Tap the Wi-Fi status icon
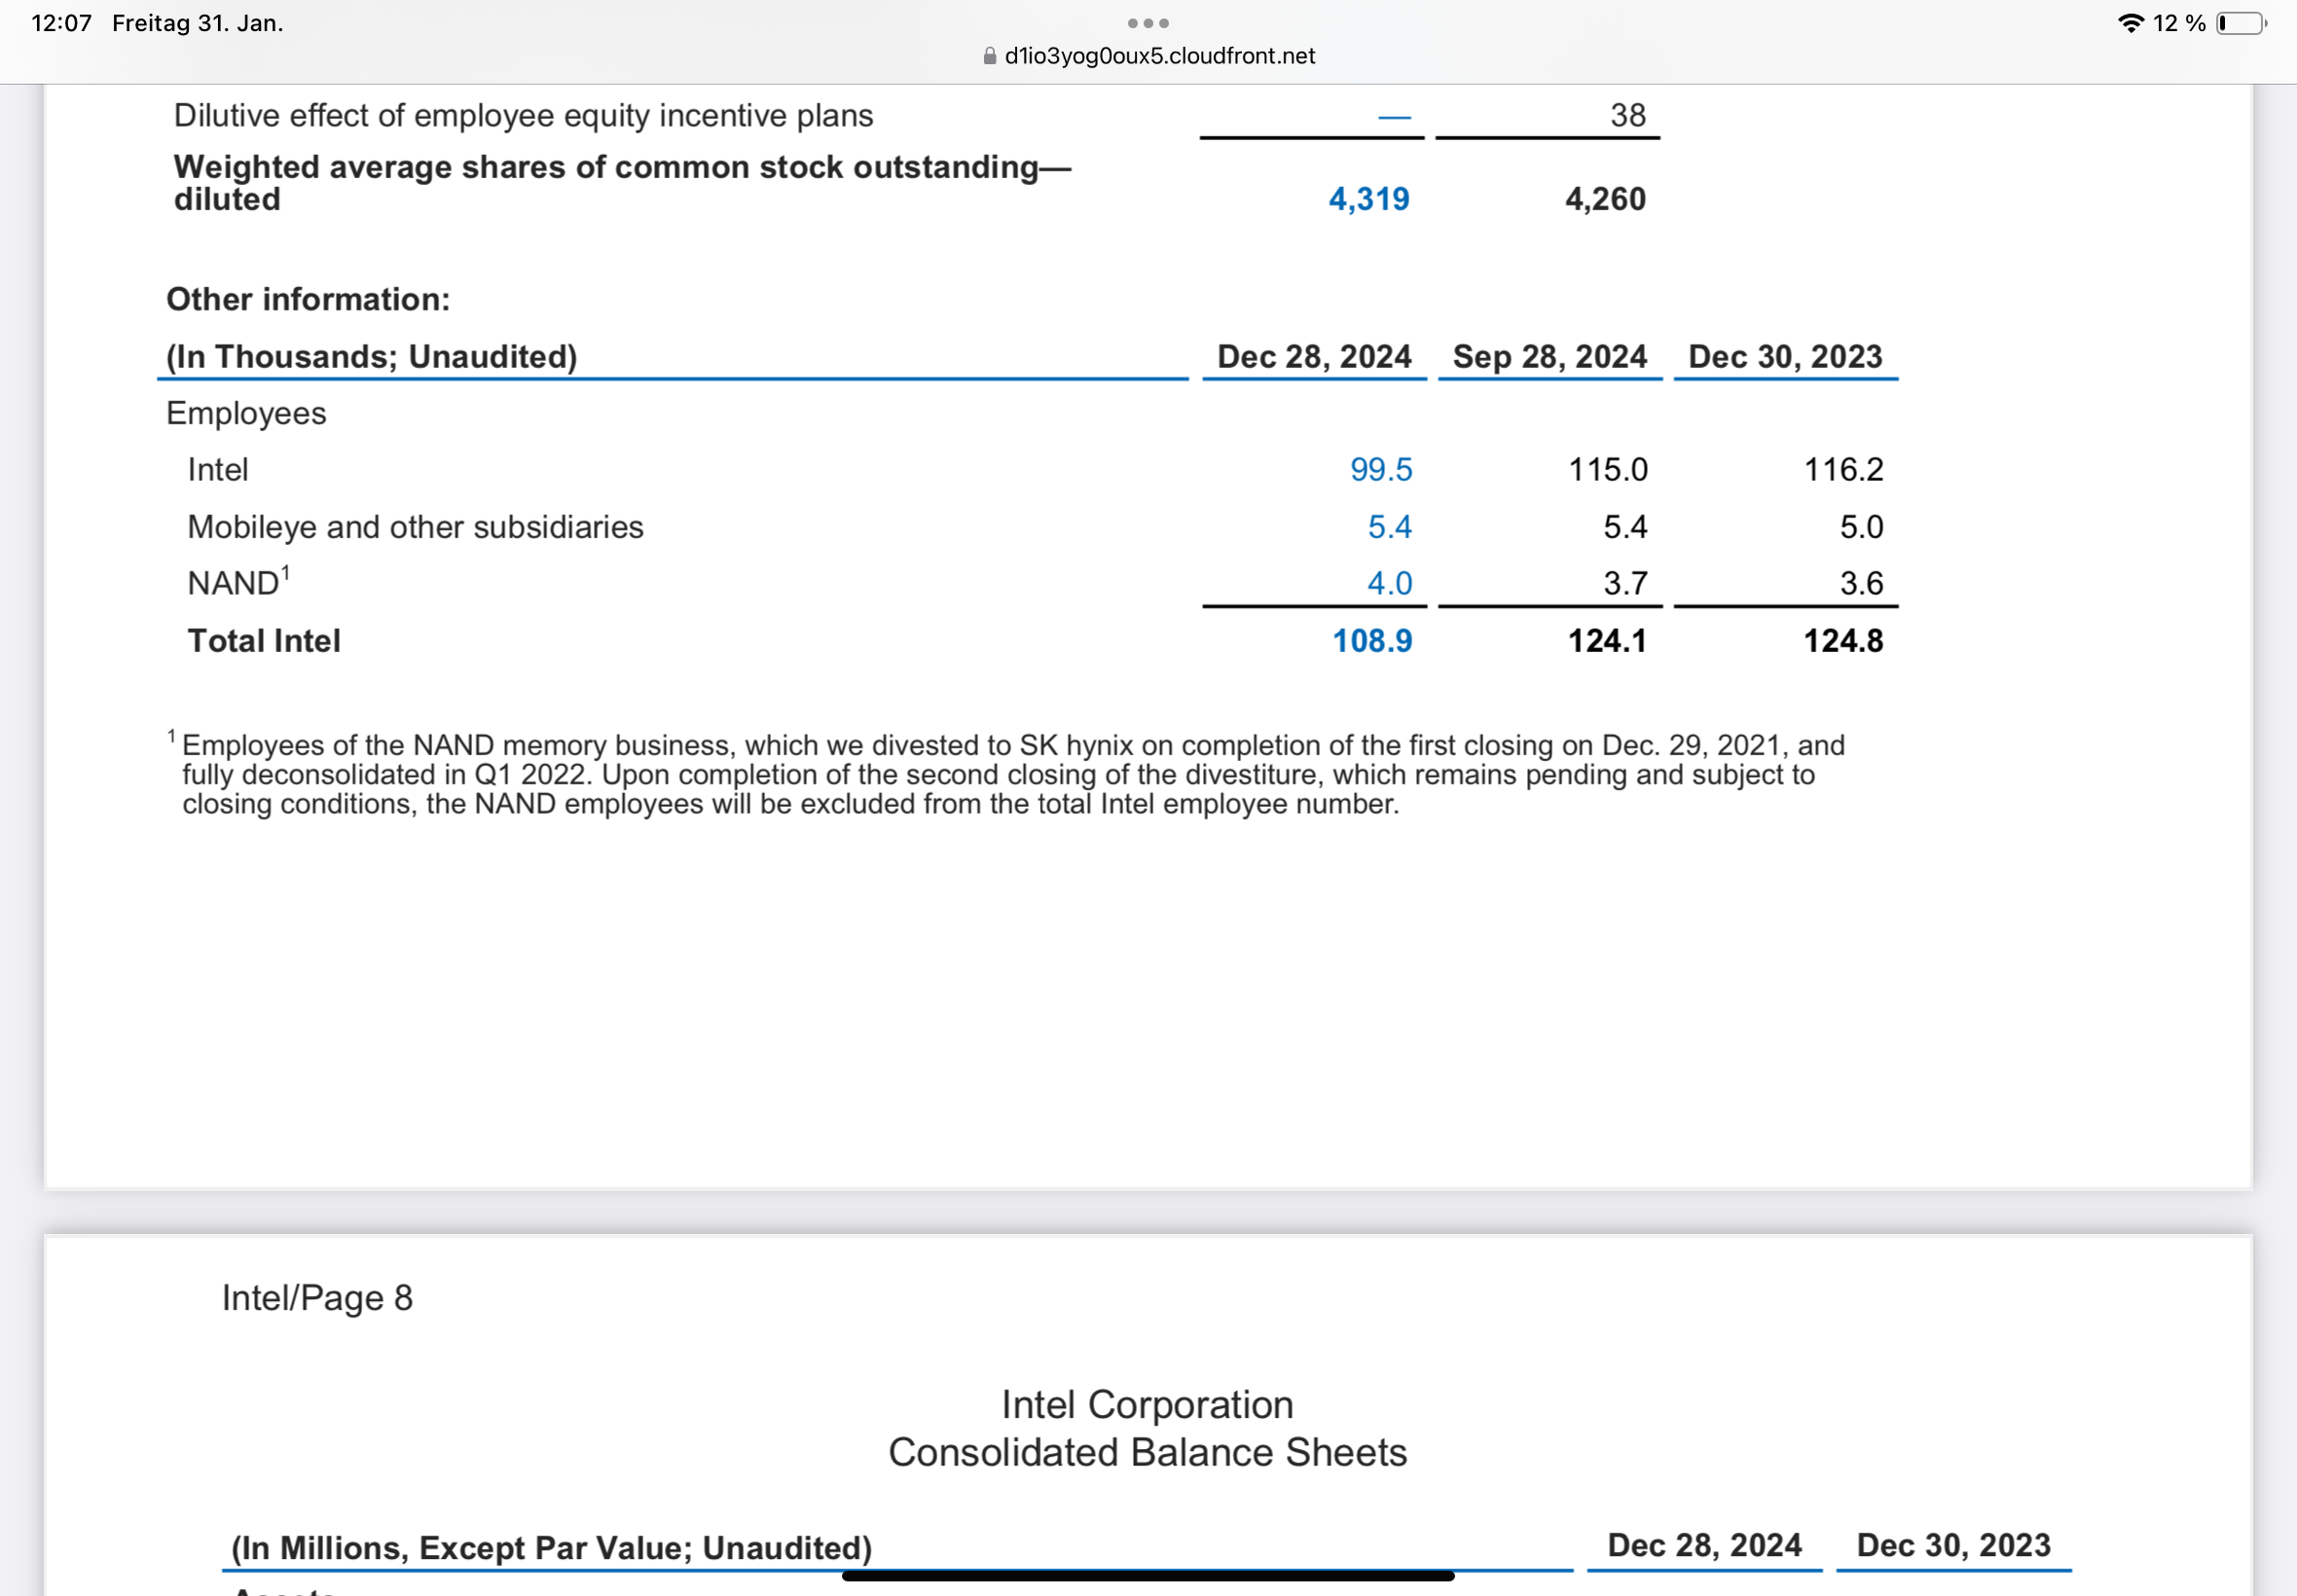The width and height of the screenshot is (2297, 1596). [2130, 23]
